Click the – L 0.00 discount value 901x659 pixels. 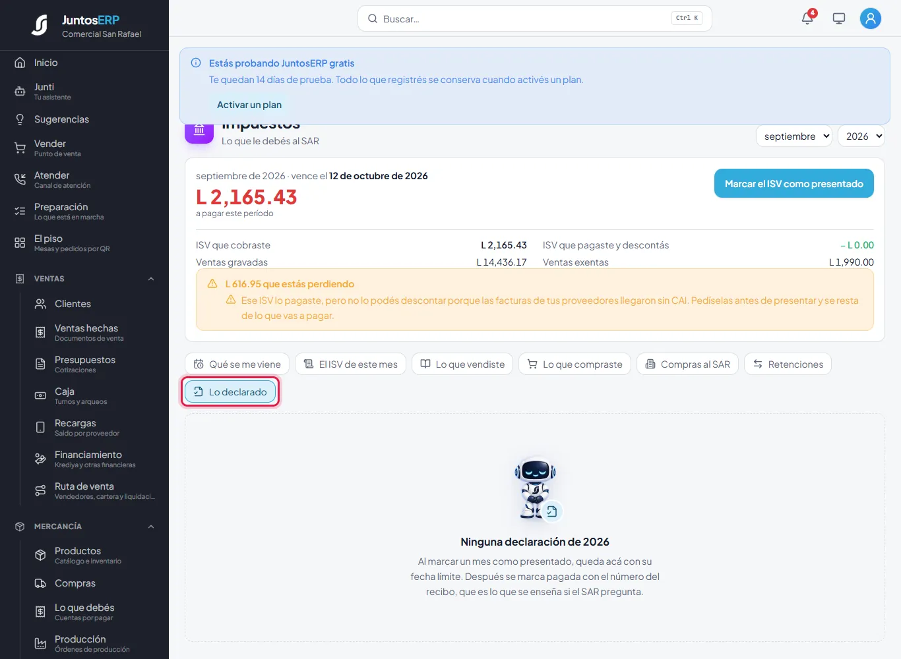click(857, 245)
